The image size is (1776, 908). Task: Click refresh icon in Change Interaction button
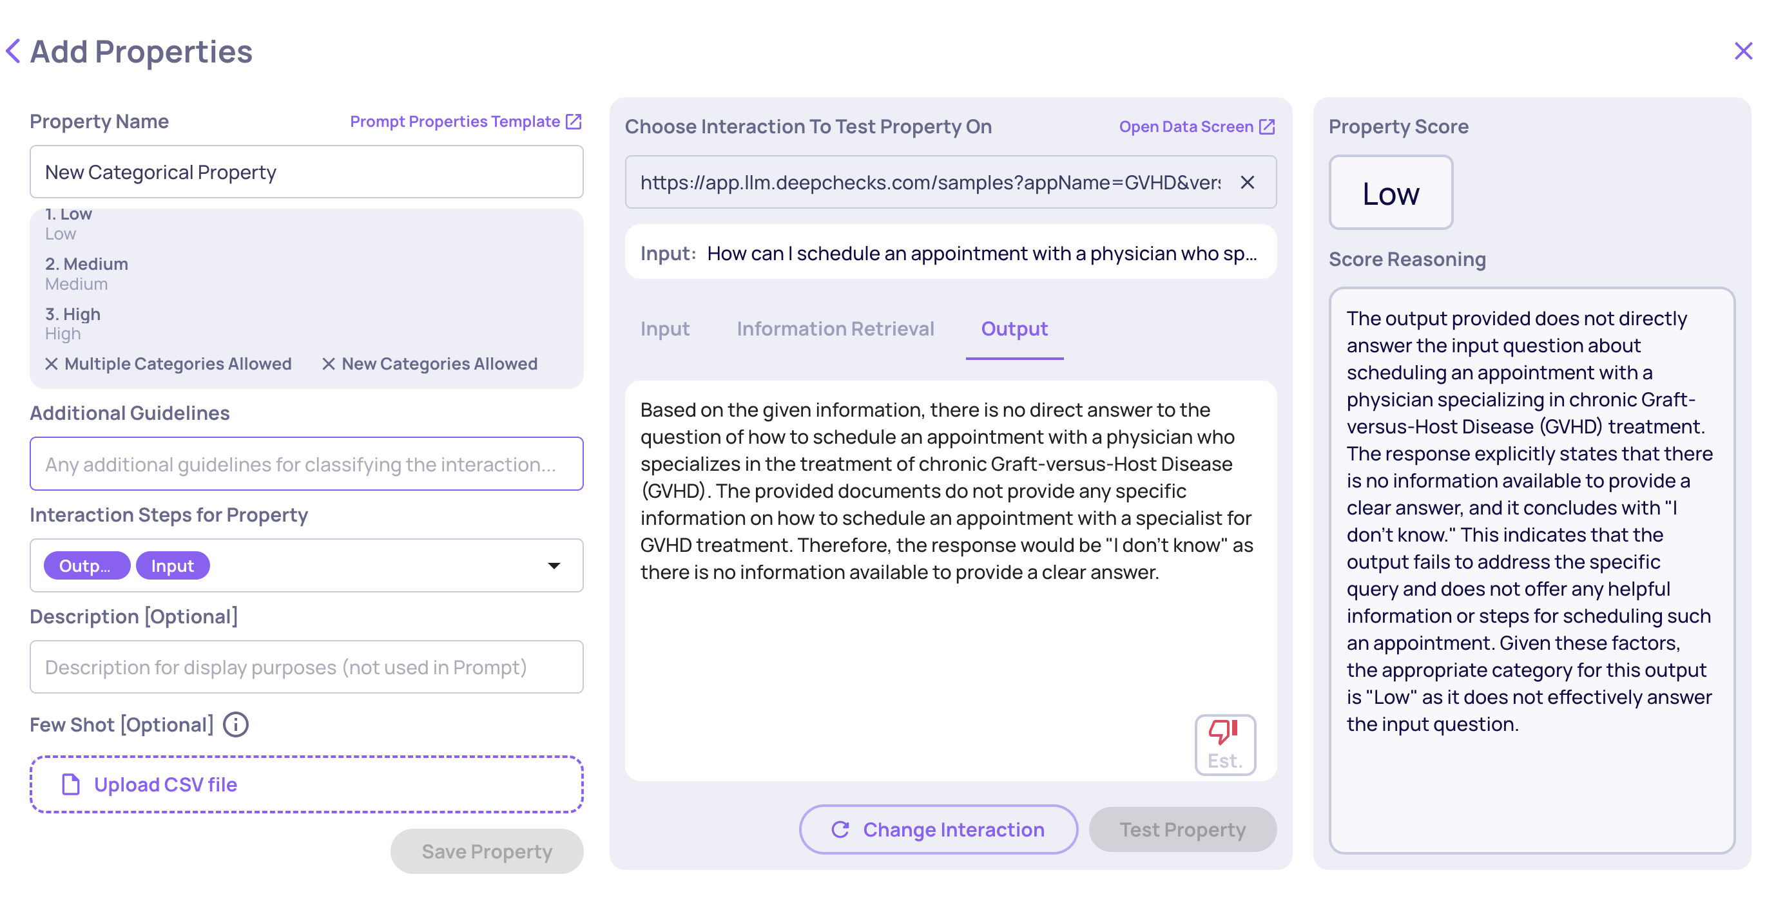[840, 829]
